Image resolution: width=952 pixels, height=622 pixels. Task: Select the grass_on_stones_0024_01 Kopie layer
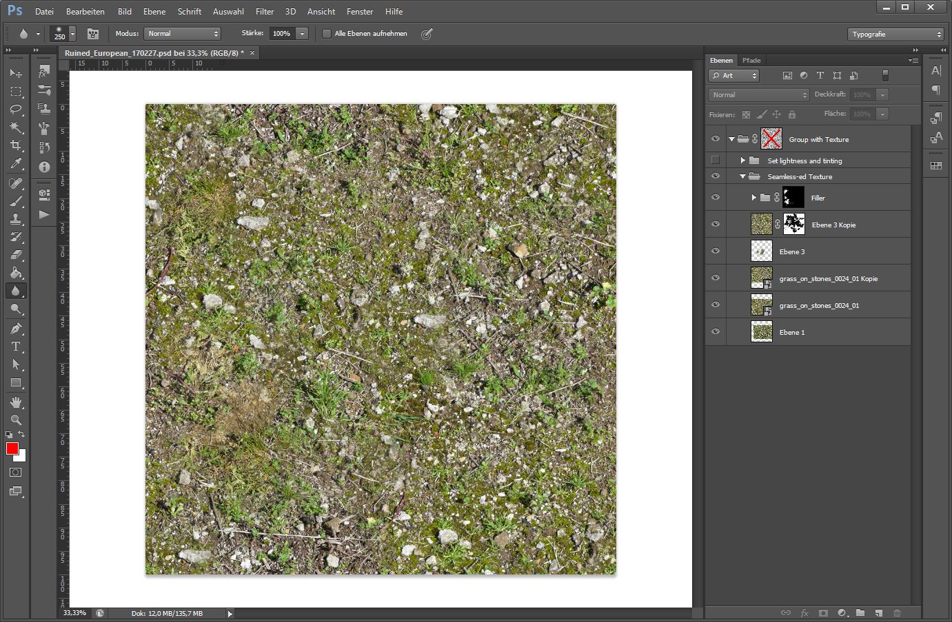point(828,278)
